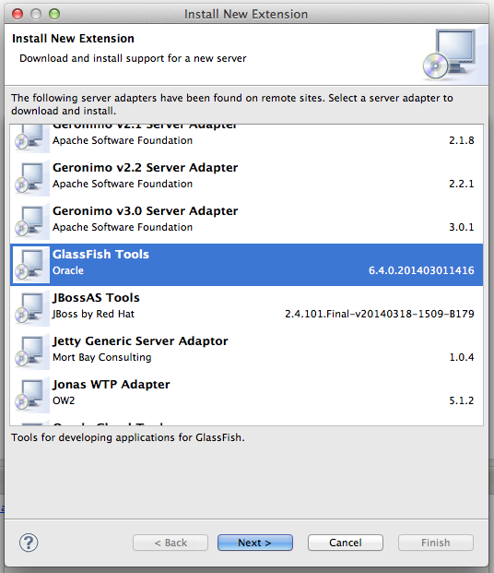Click the Next > button
494x573 pixels.
[255, 543]
